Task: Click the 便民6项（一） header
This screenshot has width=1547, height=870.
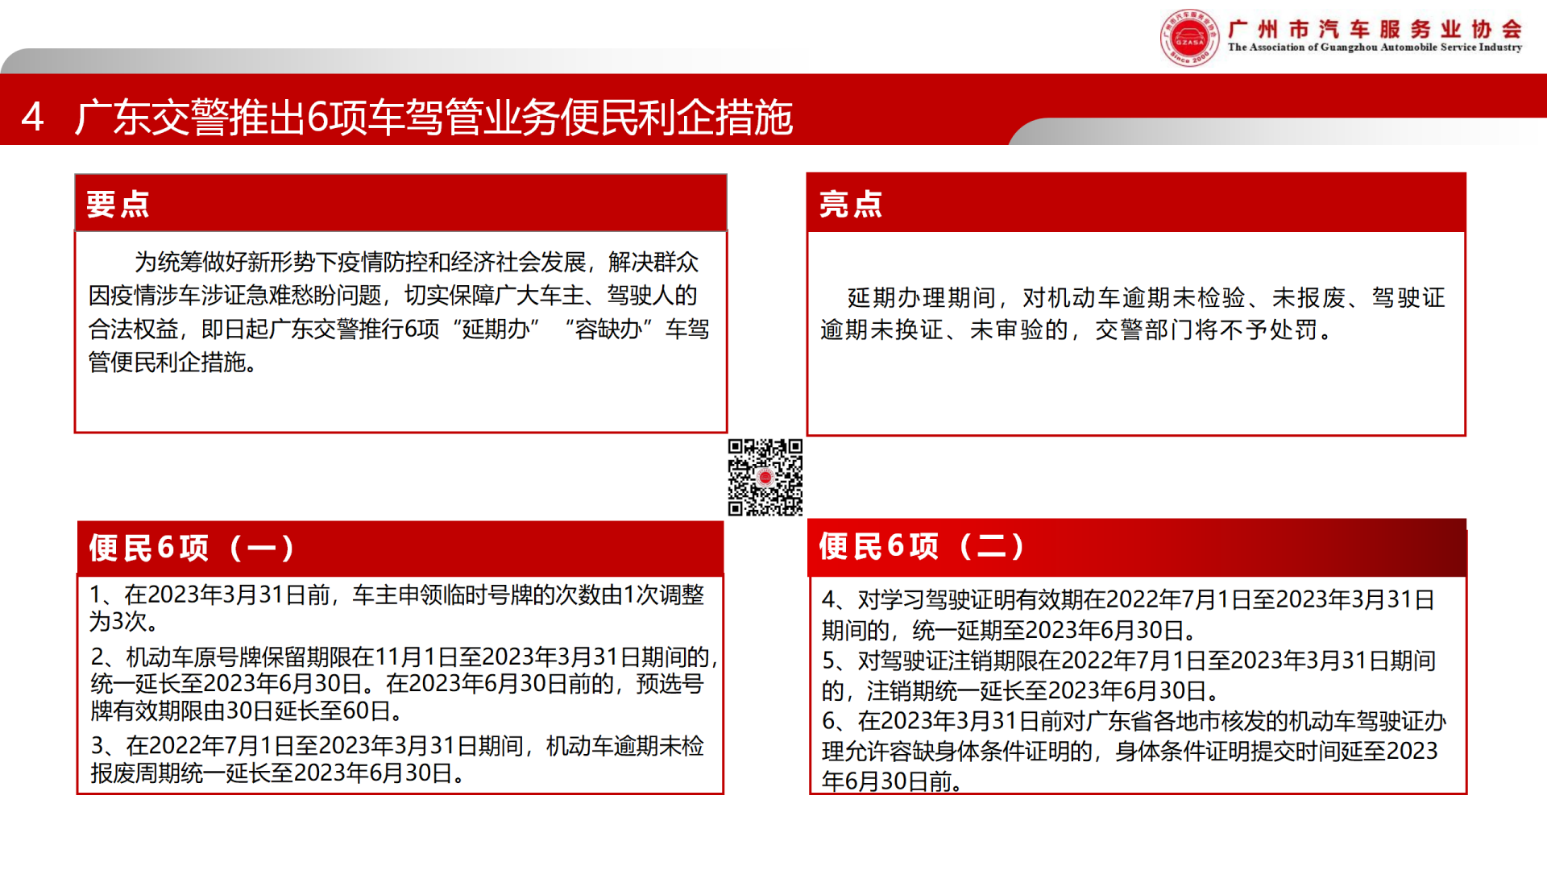Action: (x=400, y=548)
